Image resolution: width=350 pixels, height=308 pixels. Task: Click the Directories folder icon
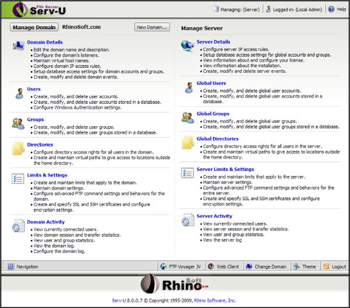18,148
